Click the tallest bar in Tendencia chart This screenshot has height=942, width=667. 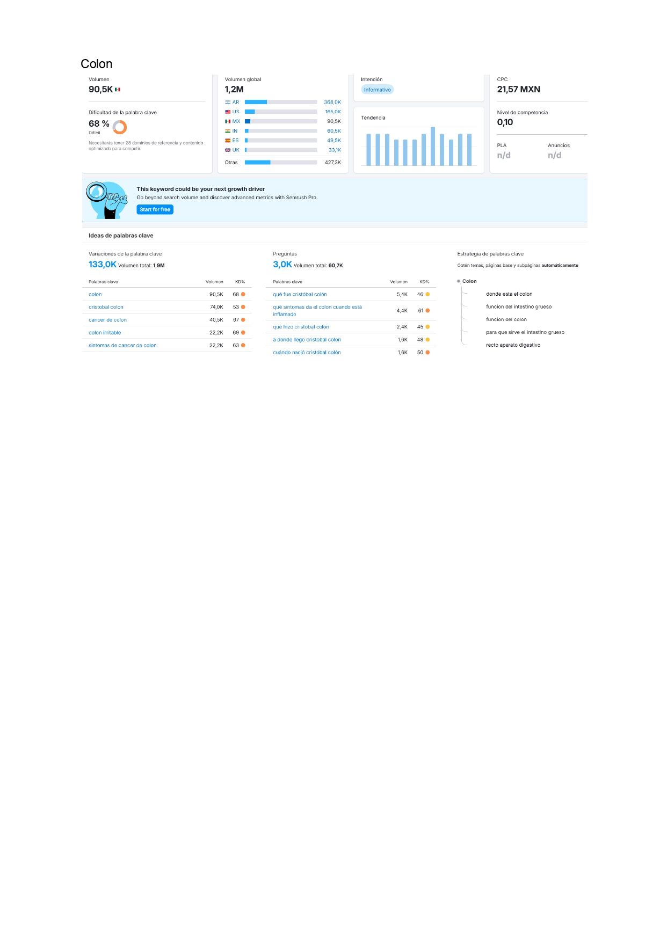(433, 147)
